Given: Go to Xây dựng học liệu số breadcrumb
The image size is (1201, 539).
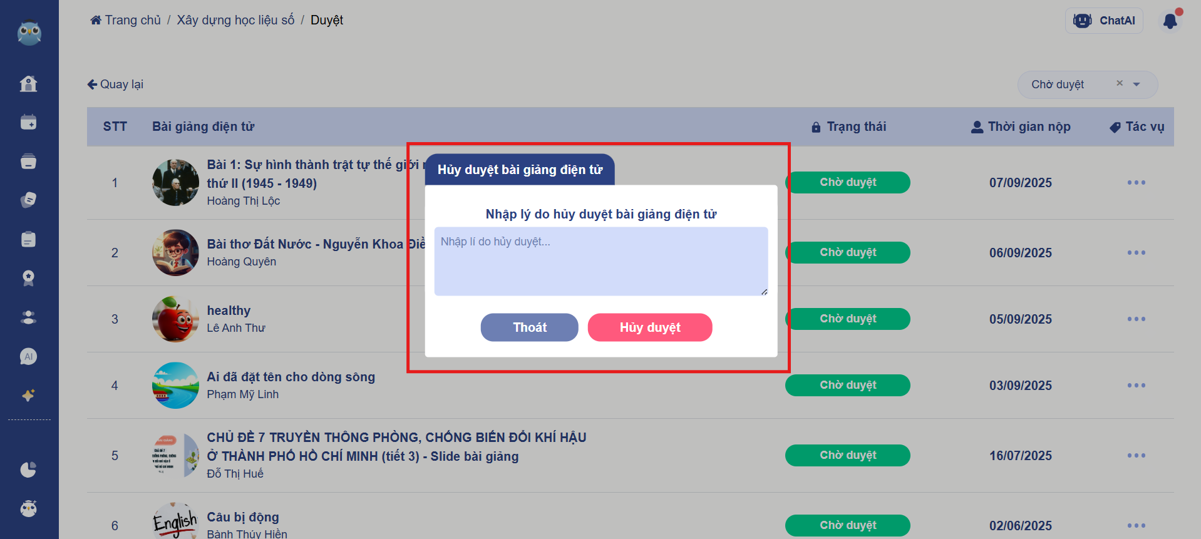Looking at the screenshot, I should click(235, 20).
